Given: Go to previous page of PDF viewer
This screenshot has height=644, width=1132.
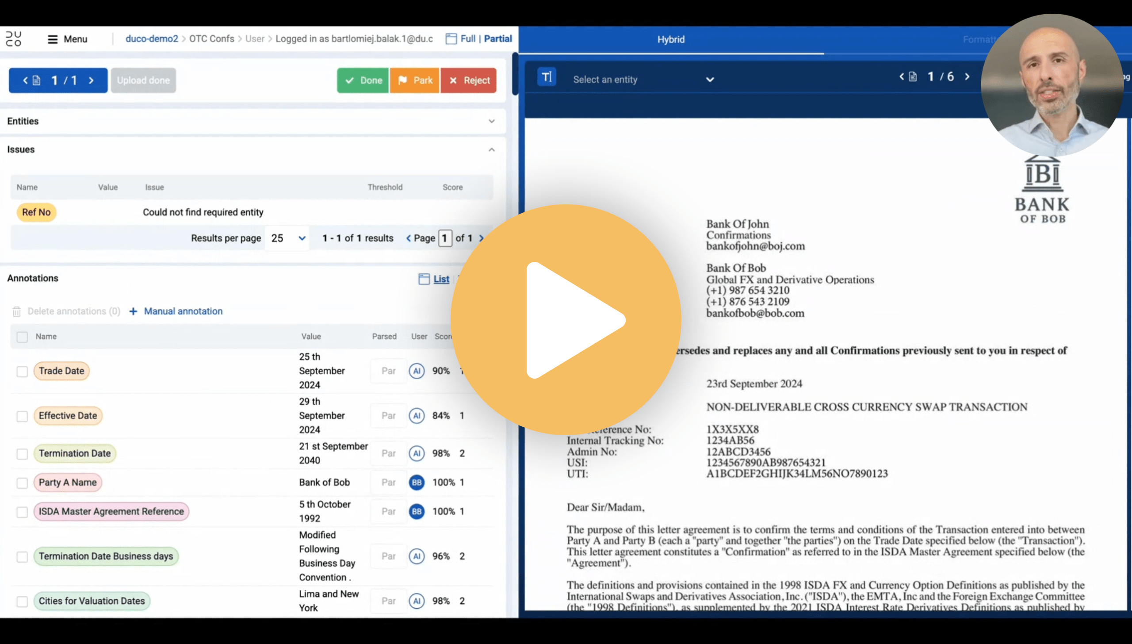Looking at the screenshot, I should pyautogui.click(x=902, y=77).
